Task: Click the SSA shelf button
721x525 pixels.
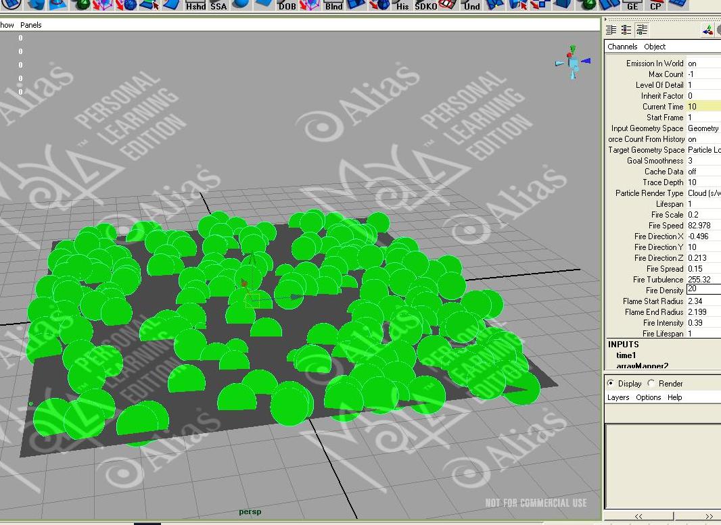Action: pyautogui.click(x=218, y=5)
